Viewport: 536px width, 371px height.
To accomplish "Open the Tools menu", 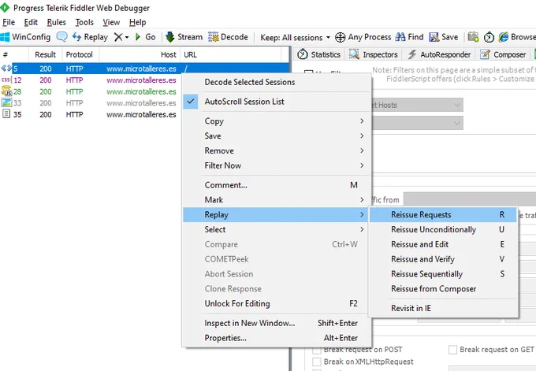I will [84, 22].
